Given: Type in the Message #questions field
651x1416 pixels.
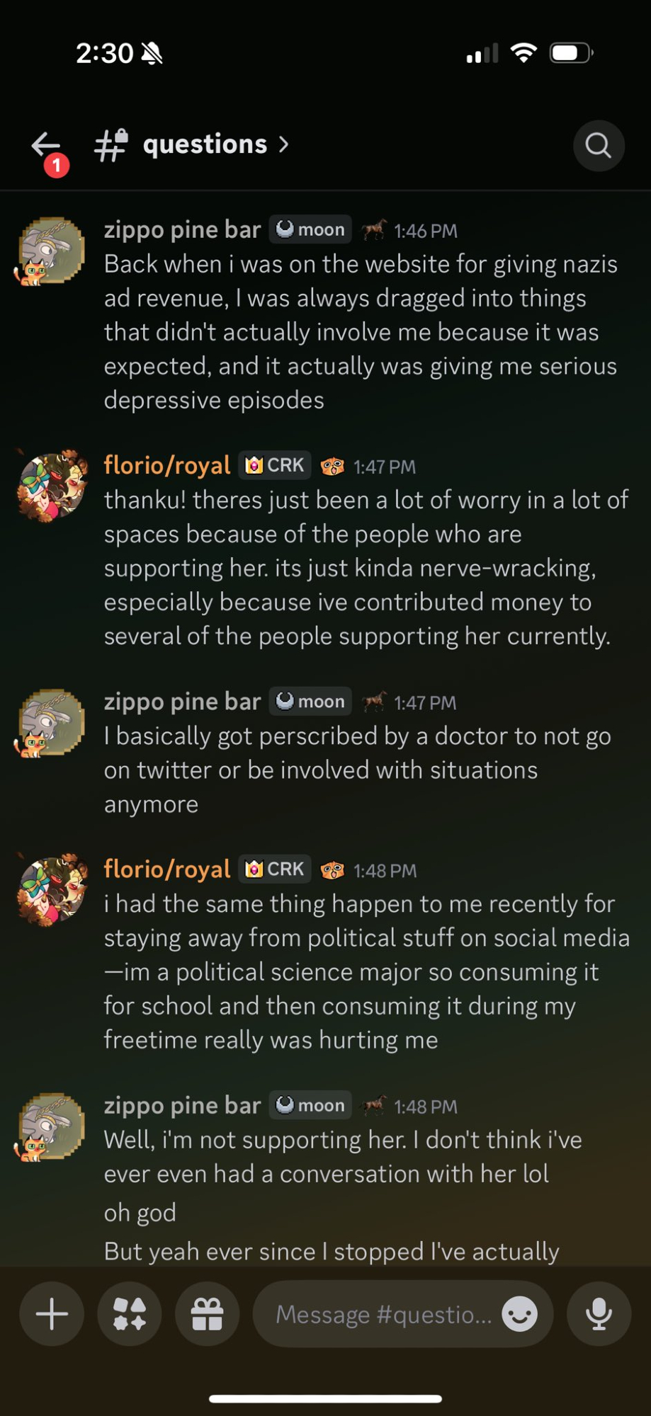Looking at the screenshot, I should (x=383, y=1315).
